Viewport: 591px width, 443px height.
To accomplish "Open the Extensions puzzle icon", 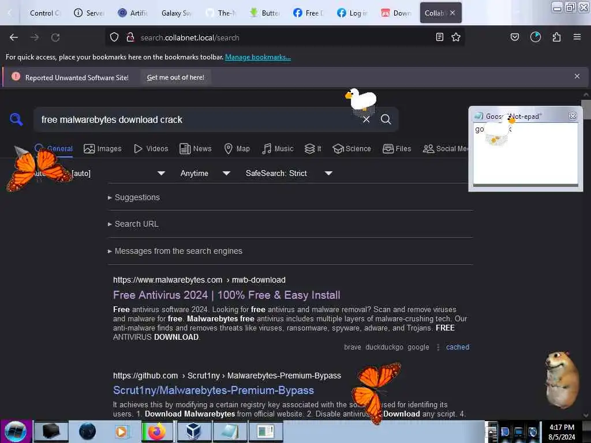I will [556, 37].
